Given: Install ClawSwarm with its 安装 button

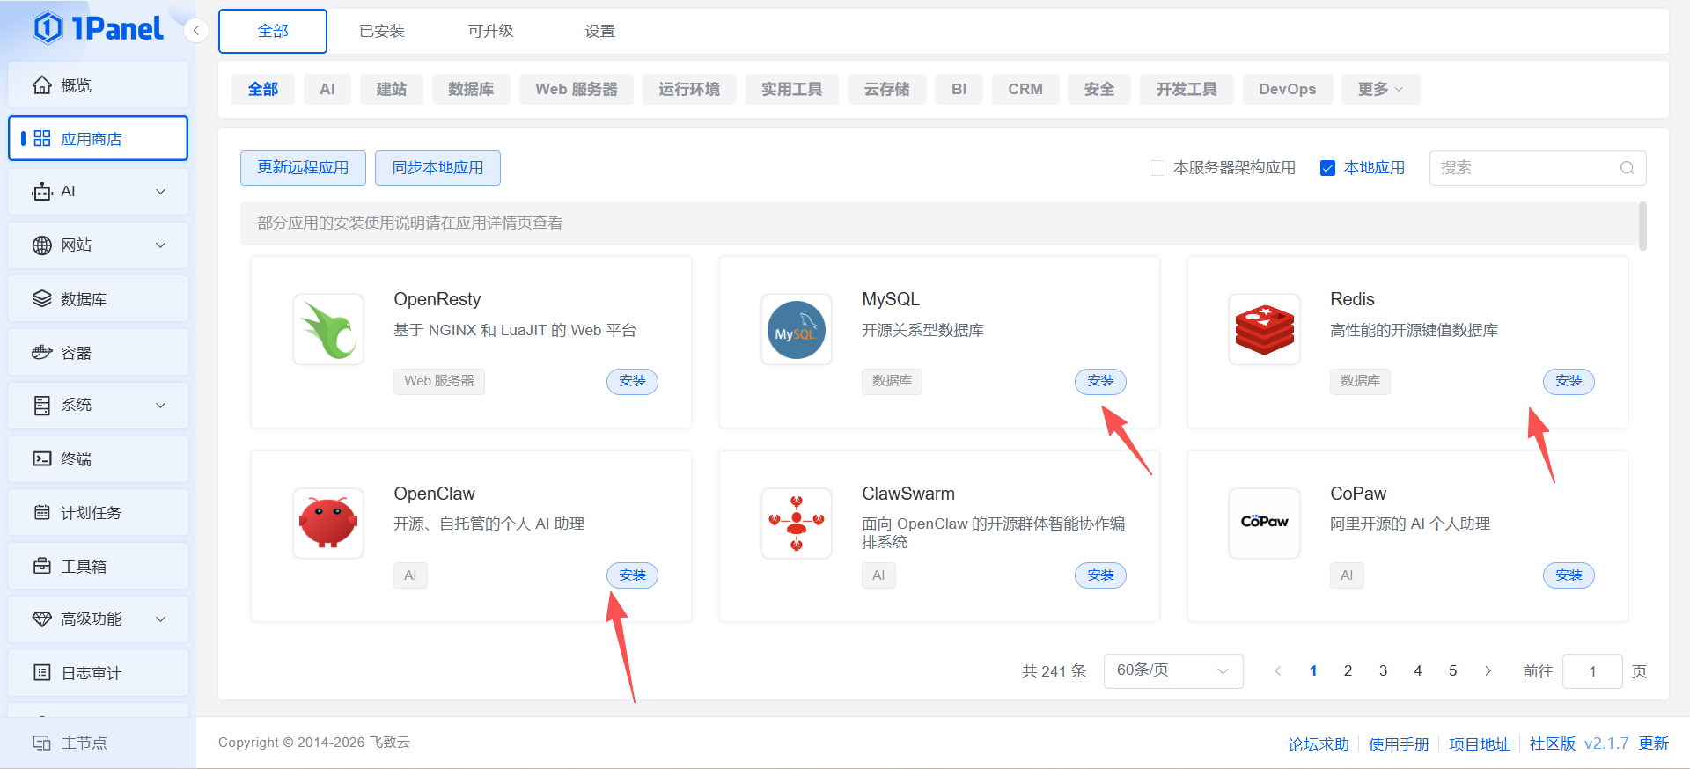Looking at the screenshot, I should [x=1100, y=575].
